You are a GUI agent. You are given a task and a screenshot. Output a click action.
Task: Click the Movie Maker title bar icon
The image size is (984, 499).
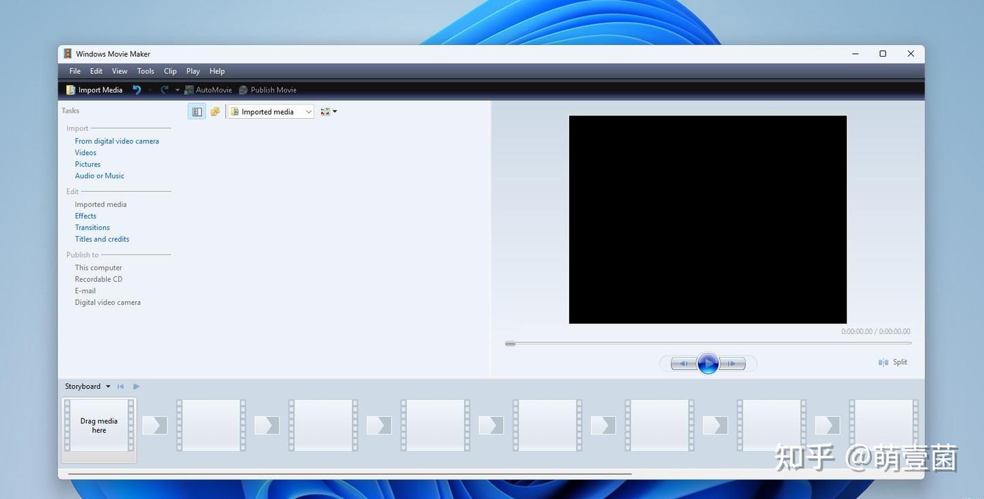pos(68,54)
